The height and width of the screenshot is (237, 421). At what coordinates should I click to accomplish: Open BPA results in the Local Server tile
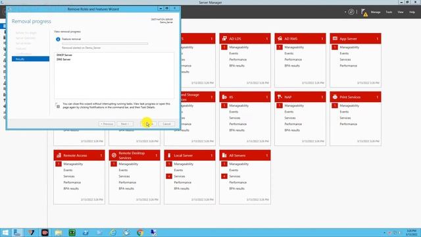[182, 188]
